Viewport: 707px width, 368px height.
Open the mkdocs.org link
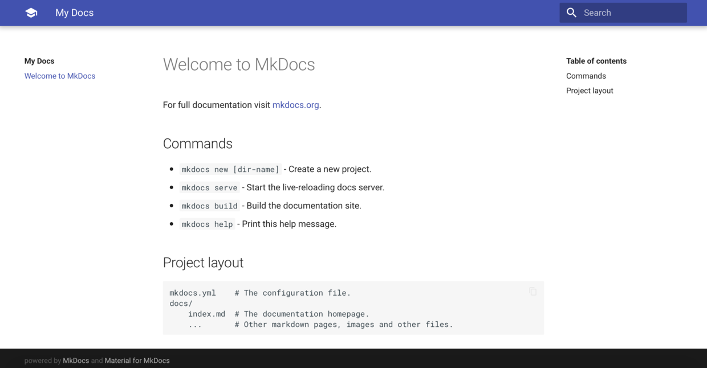(295, 105)
